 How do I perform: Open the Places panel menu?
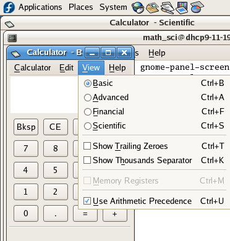click(81, 7)
